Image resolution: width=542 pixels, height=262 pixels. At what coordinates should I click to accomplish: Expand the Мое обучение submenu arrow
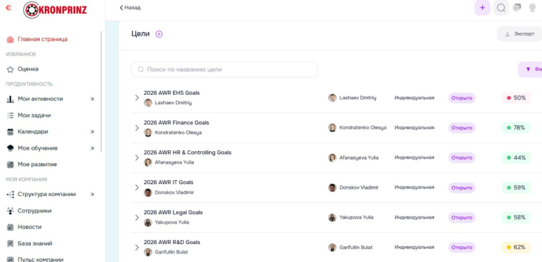point(92,148)
